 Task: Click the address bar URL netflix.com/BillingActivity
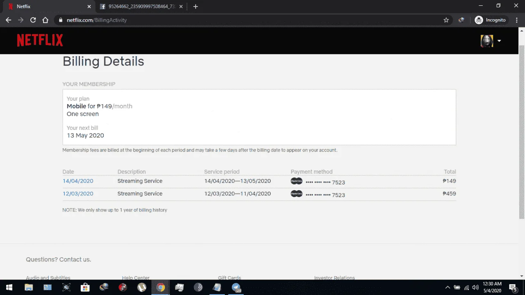(97, 20)
